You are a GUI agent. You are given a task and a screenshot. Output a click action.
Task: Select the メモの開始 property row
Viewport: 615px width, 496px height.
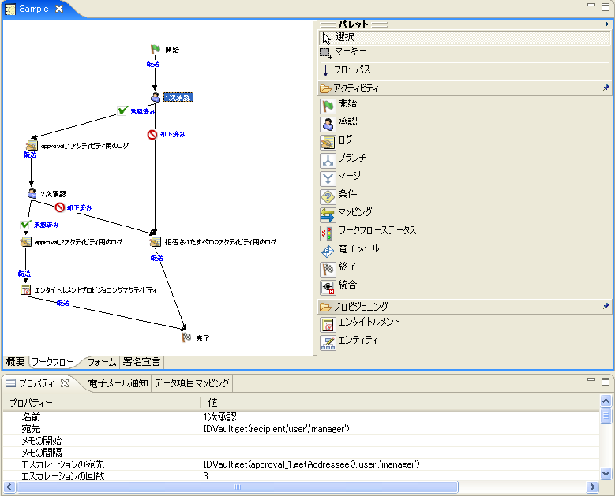(301, 441)
